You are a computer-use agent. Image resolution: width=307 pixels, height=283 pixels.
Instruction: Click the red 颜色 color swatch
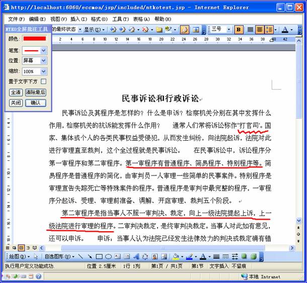tap(34, 39)
